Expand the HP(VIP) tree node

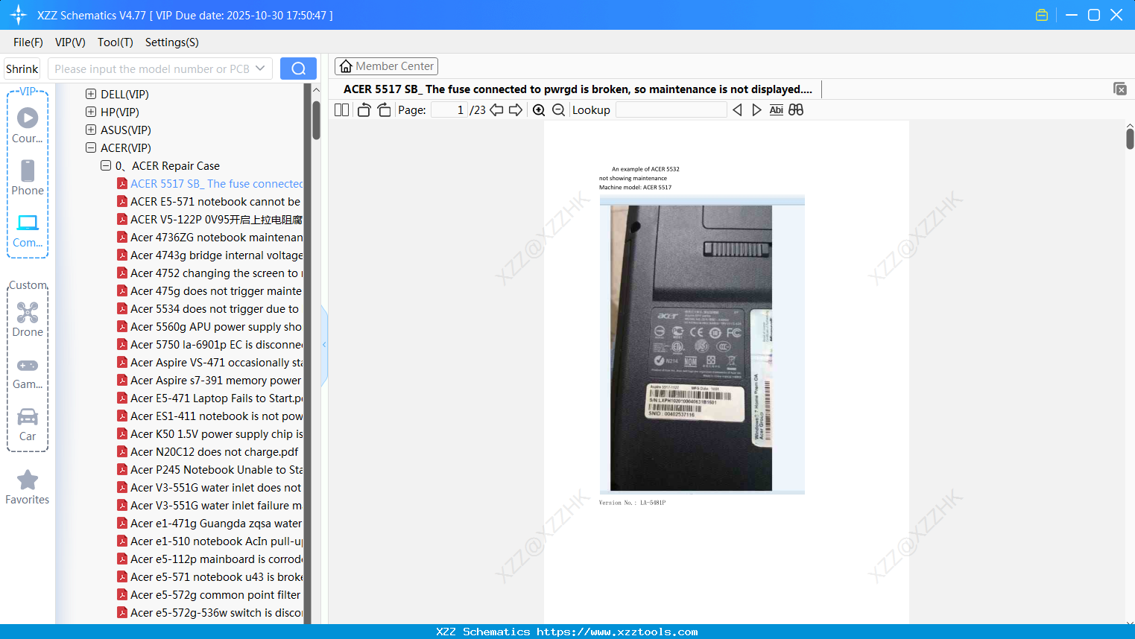point(91,112)
